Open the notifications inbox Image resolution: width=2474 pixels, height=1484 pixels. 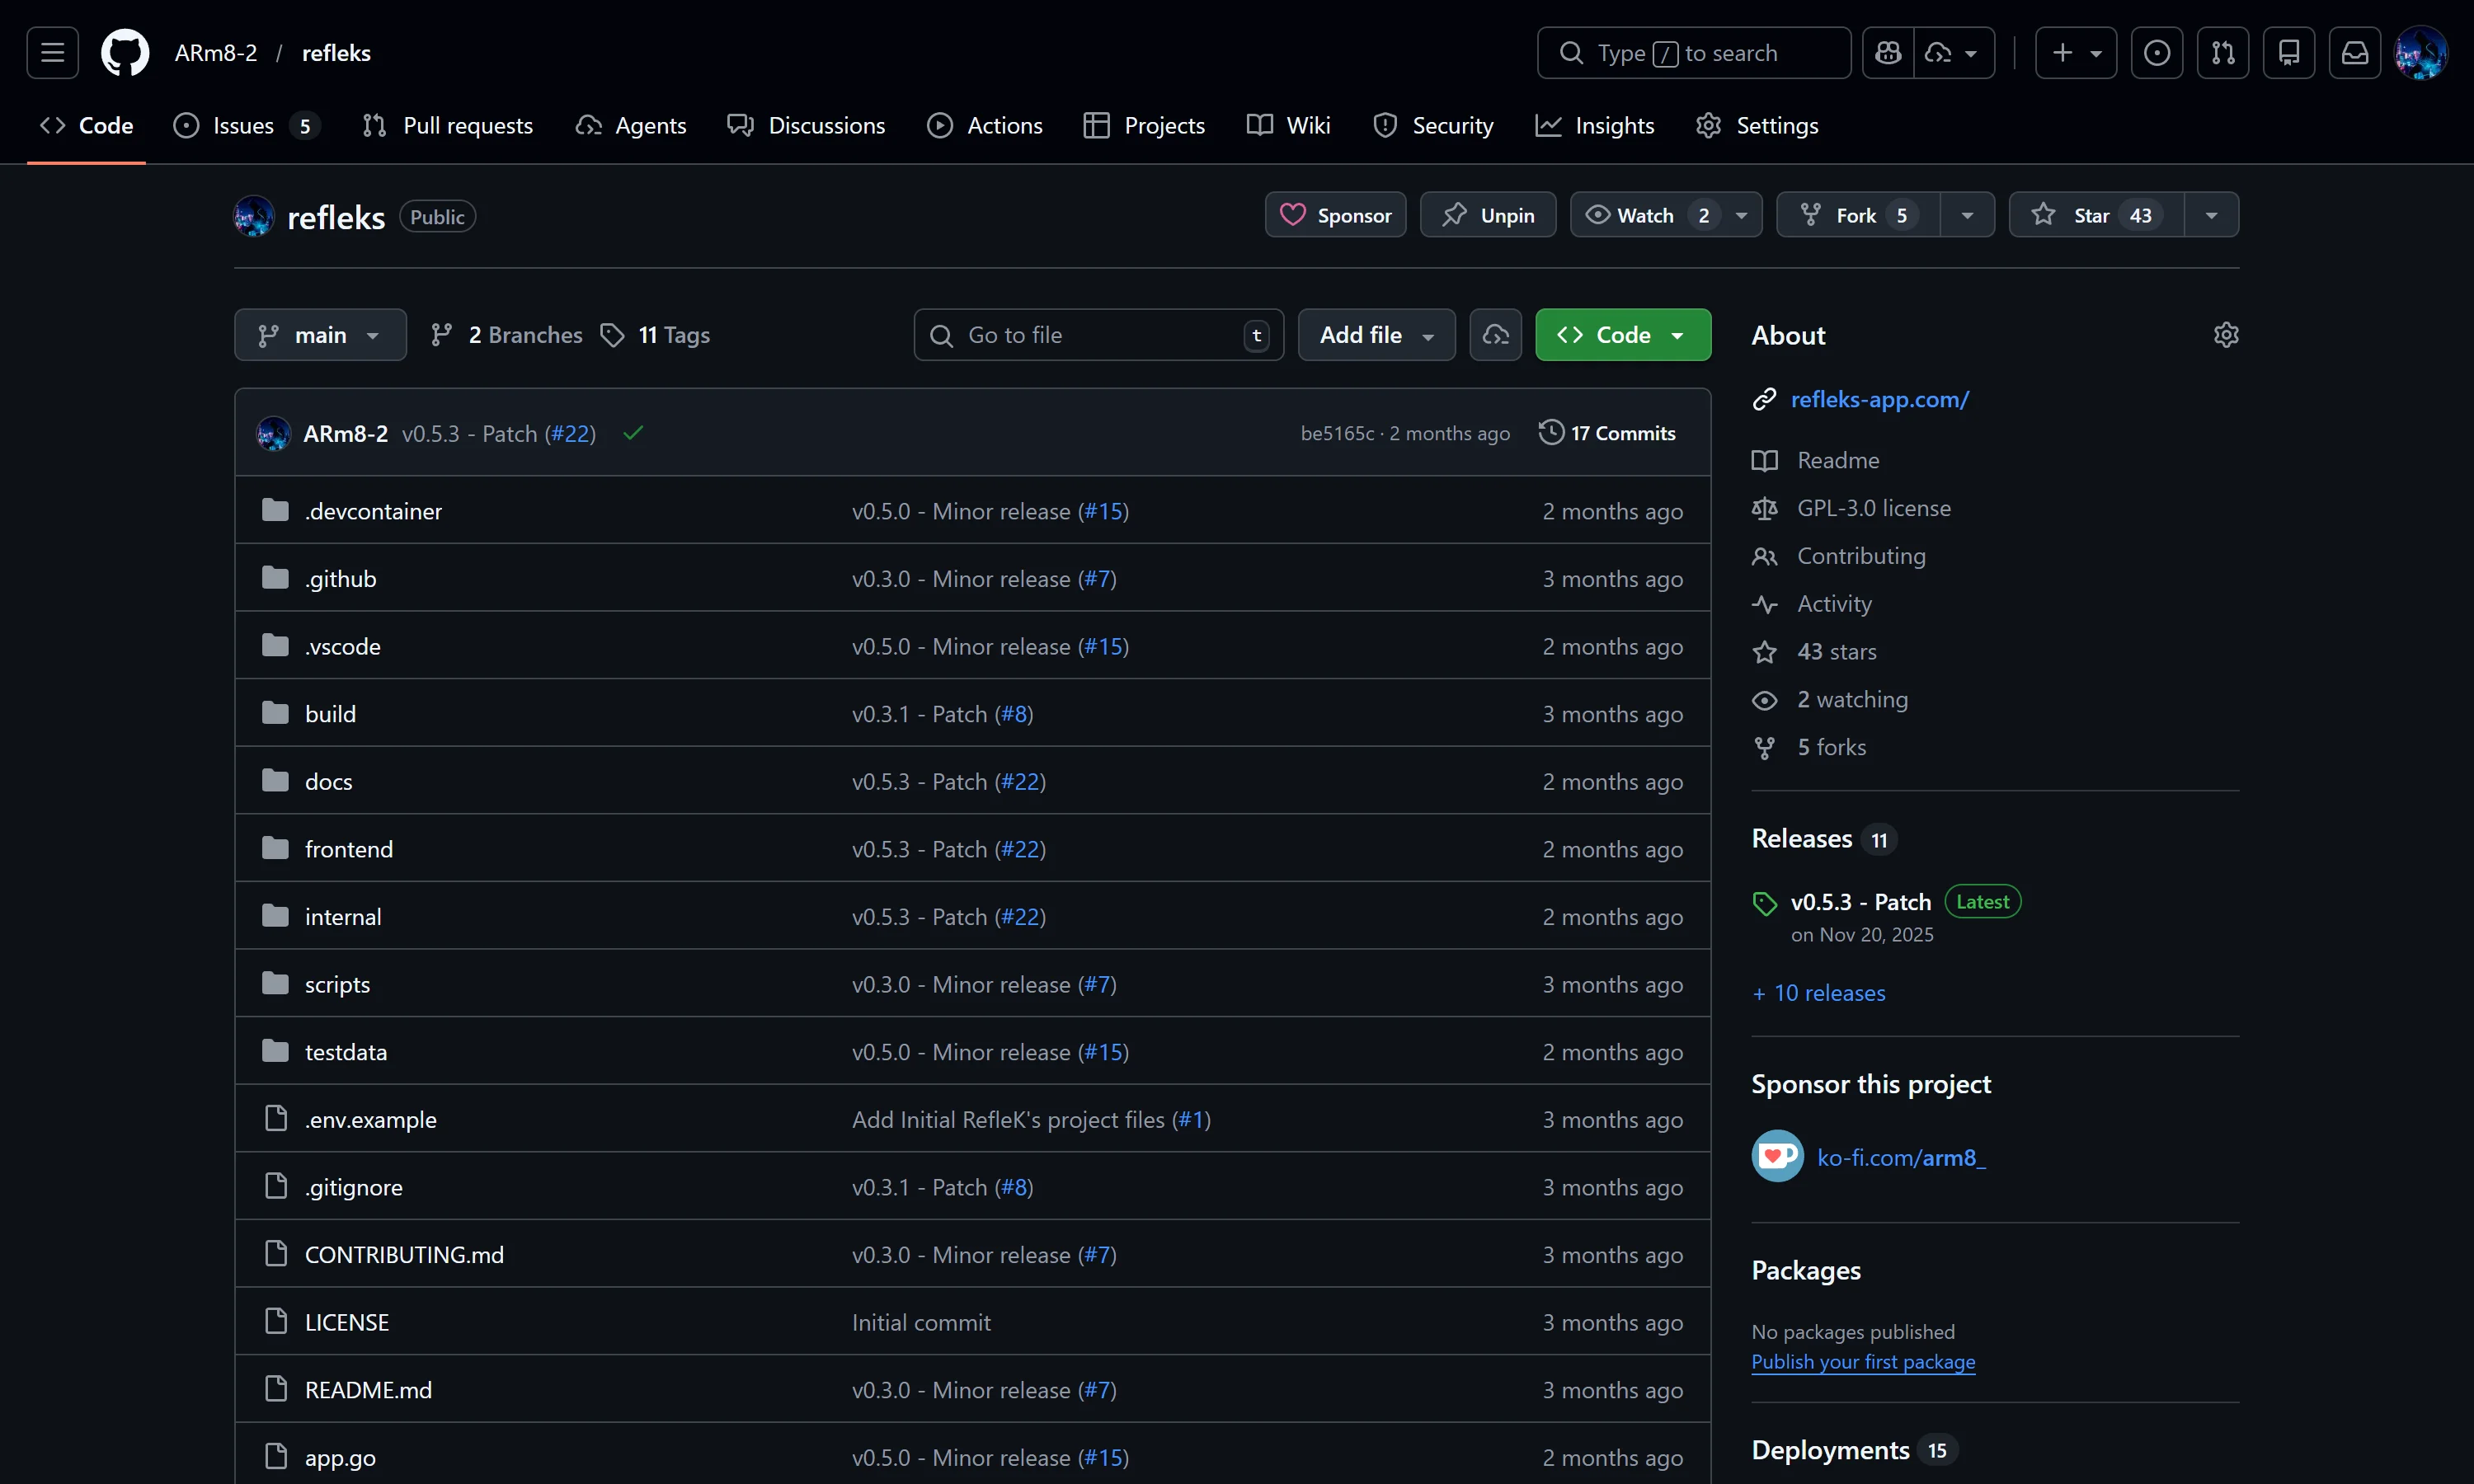click(x=2355, y=52)
